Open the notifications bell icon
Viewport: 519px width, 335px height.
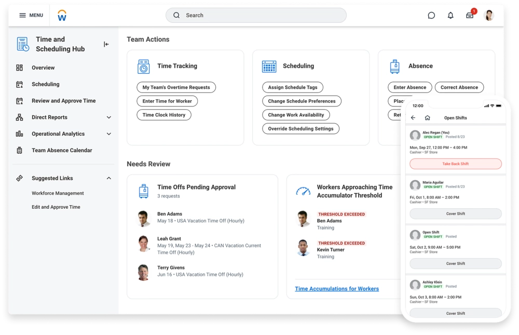[x=450, y=16]
